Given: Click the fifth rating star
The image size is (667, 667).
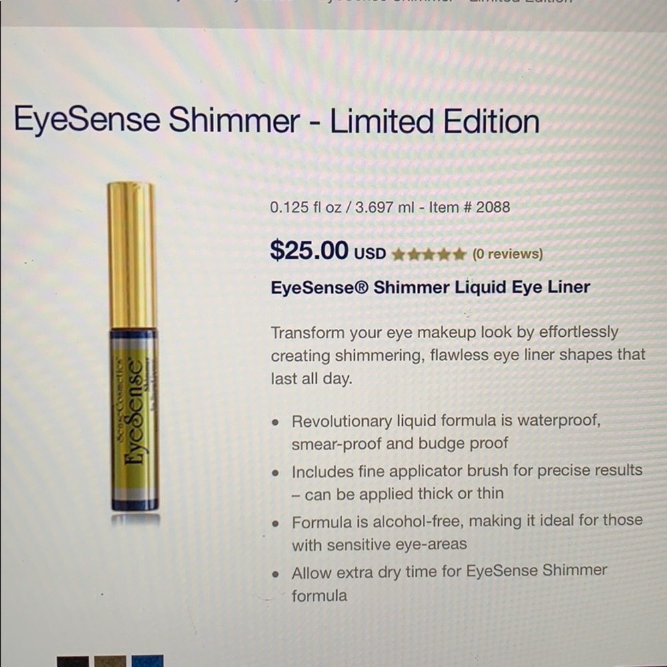Looking at the screenshot, I should click(x=459, y=254).
